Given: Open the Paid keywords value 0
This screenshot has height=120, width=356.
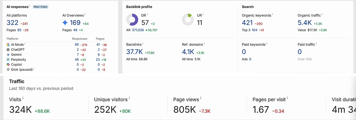Looking at the screenshot, I should click(x=244, y=52).
